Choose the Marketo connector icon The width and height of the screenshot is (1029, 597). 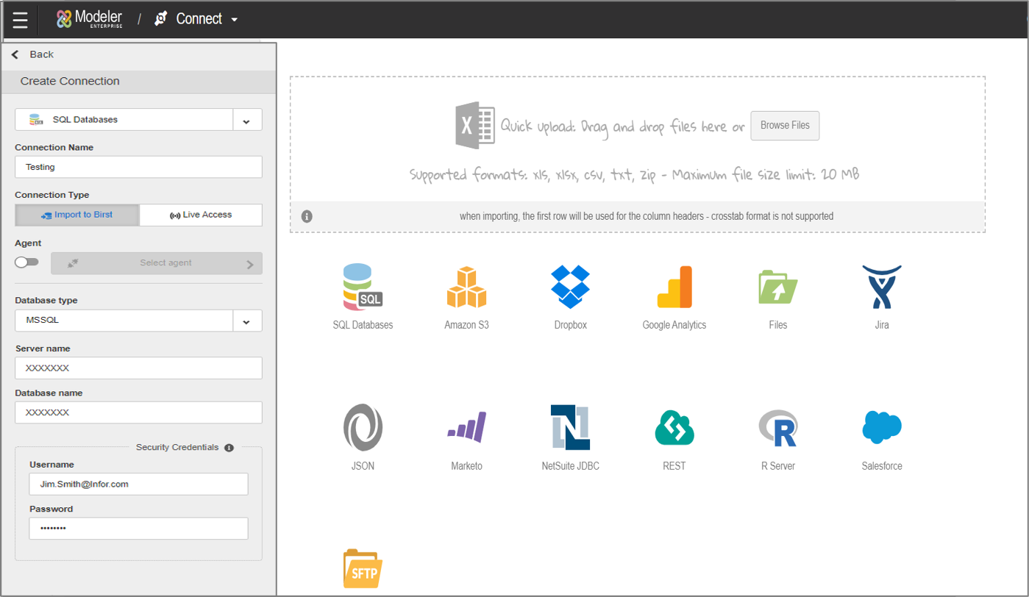[466, 428]
